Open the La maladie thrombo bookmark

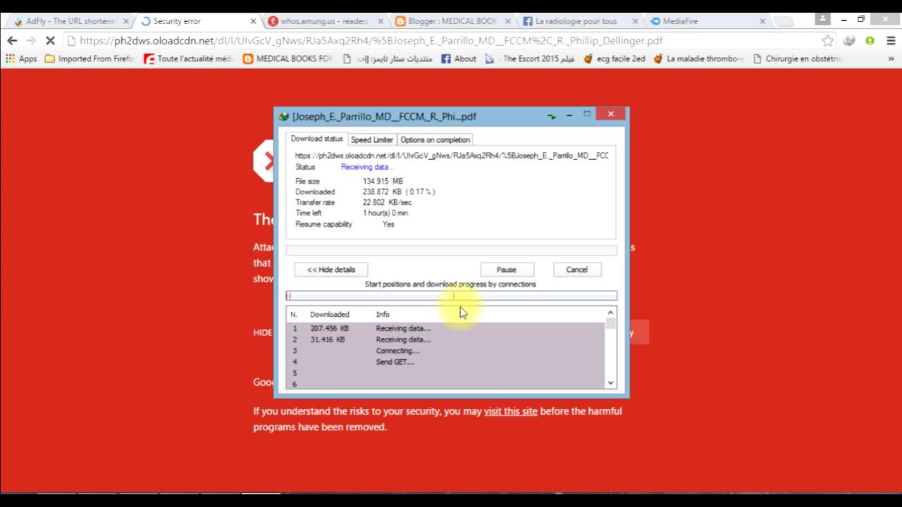click(x=698, y=59)
